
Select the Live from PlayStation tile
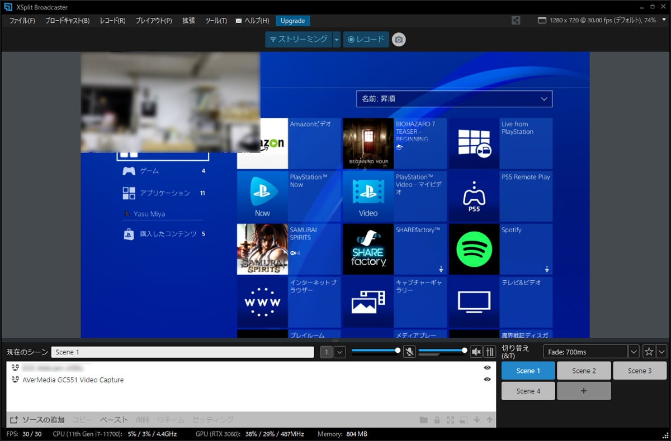point(500,143)
